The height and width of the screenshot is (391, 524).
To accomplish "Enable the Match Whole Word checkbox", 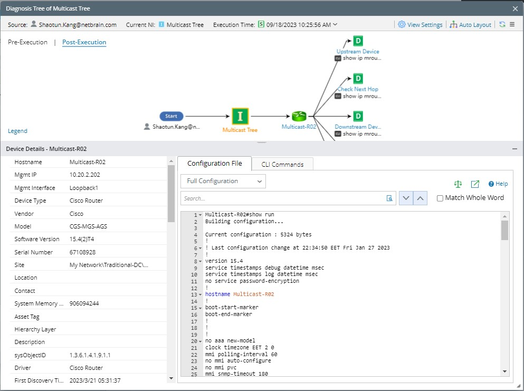I will tap(440, 198).
